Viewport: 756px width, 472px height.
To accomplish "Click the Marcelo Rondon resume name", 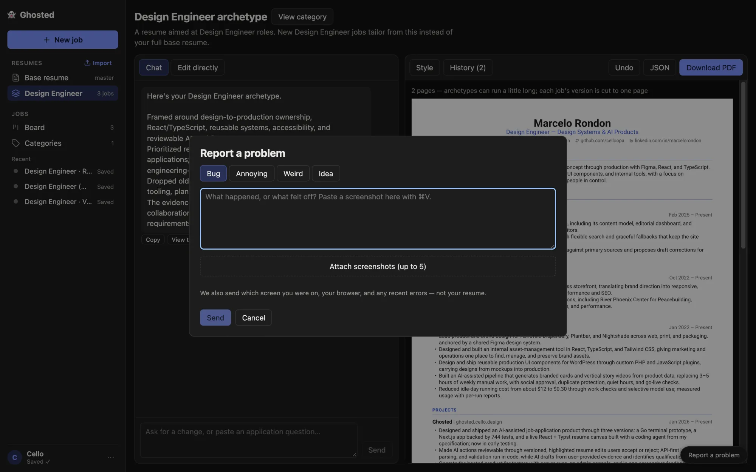I will [572, 123].
